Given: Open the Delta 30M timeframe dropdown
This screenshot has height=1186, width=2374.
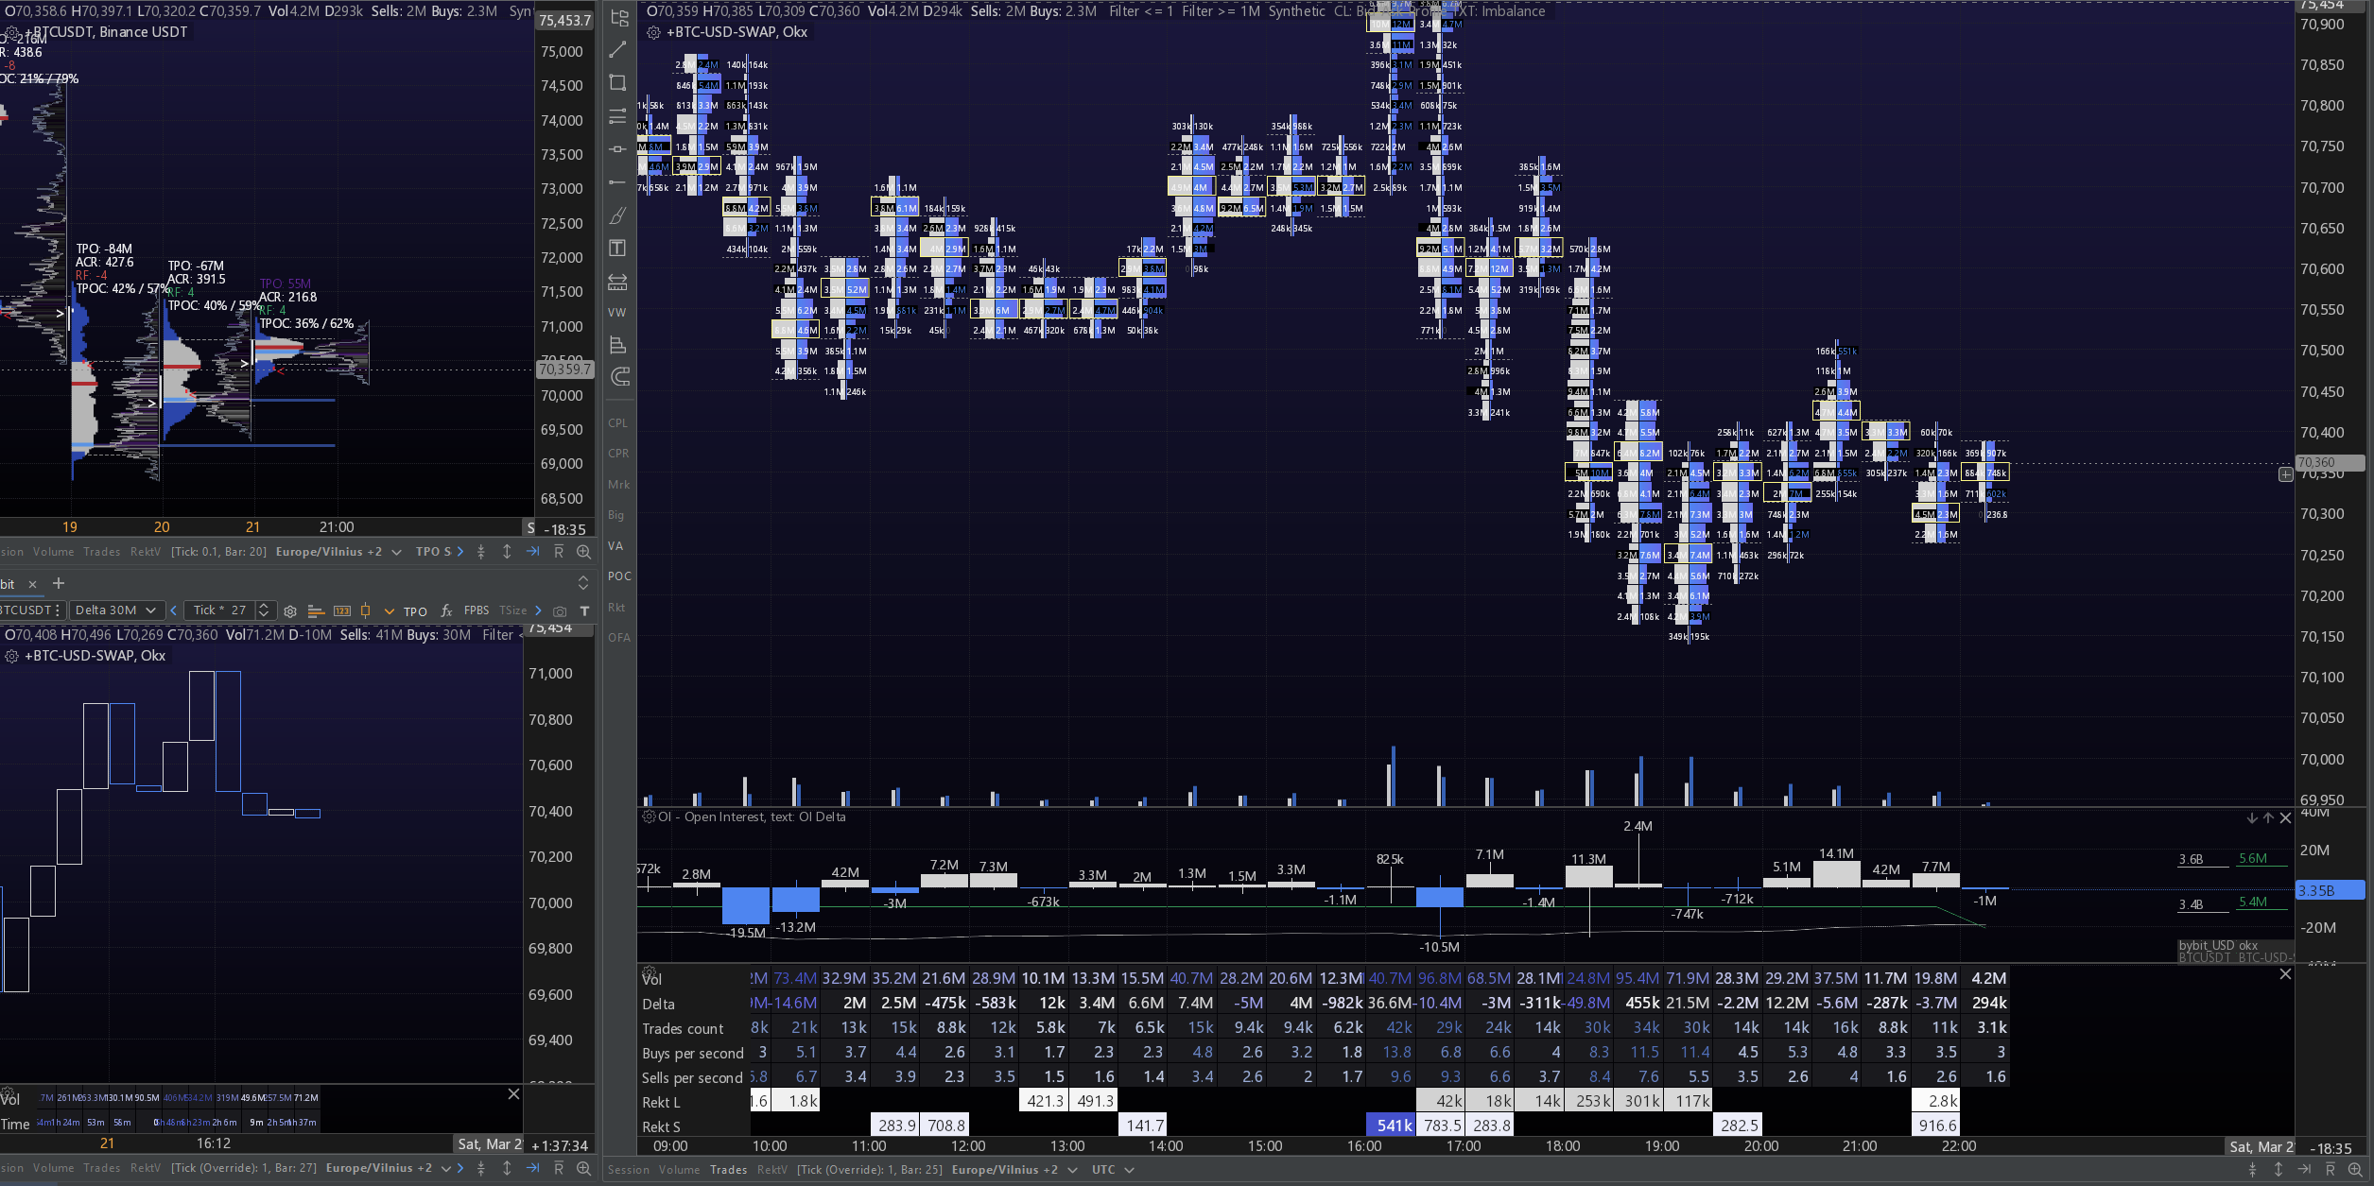Looking at the screenshot, I should click(x=116, y=610).
